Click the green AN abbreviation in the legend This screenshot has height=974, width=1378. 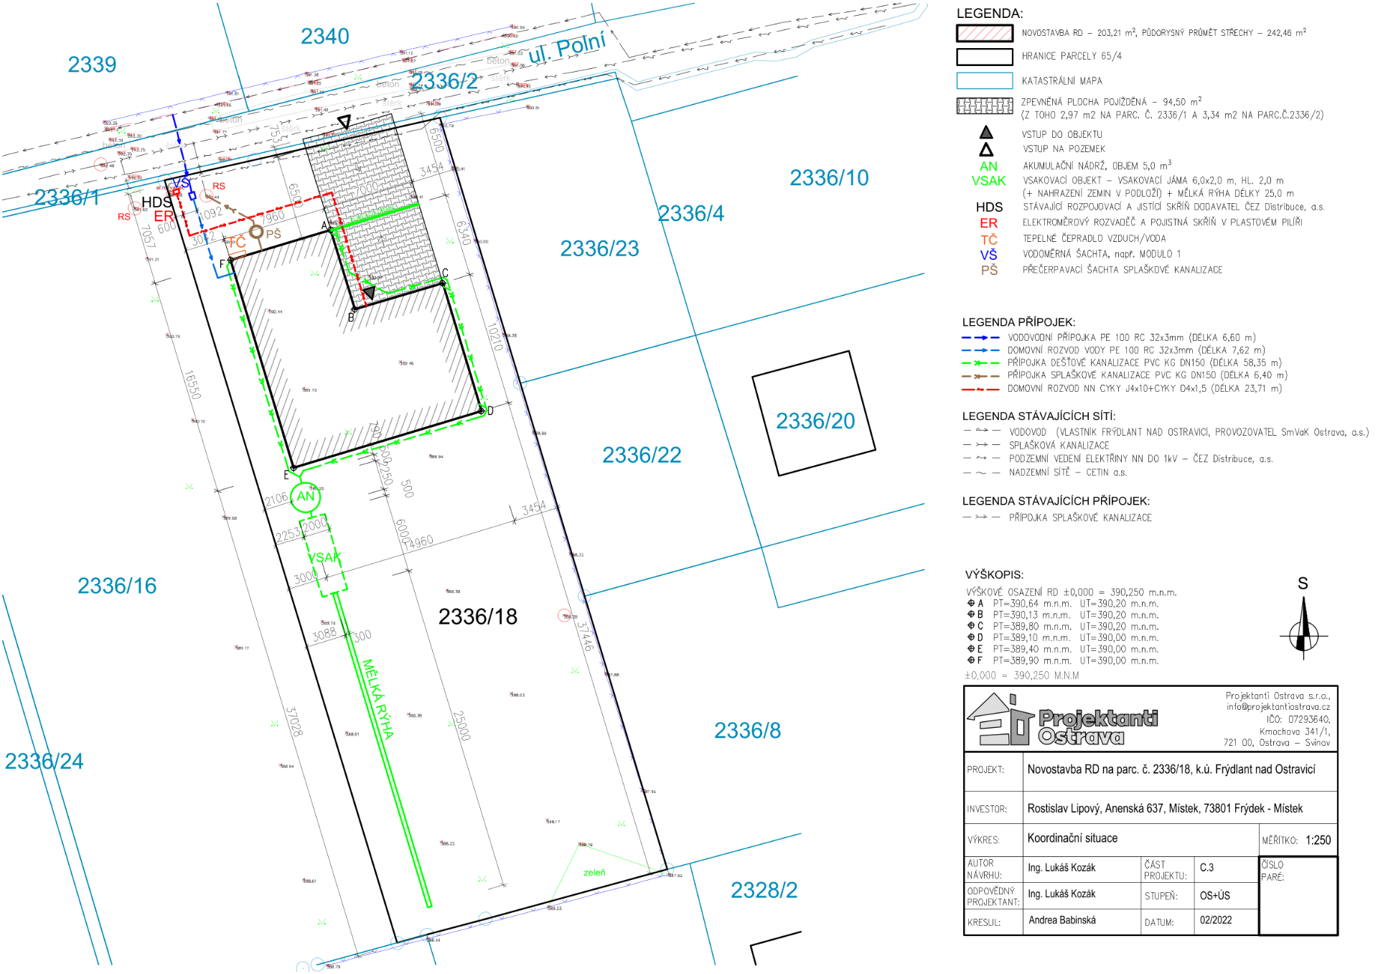pyautogui.click(x=988, y=166)
